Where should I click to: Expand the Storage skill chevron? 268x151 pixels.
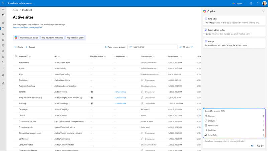click(x=263, y=116)
